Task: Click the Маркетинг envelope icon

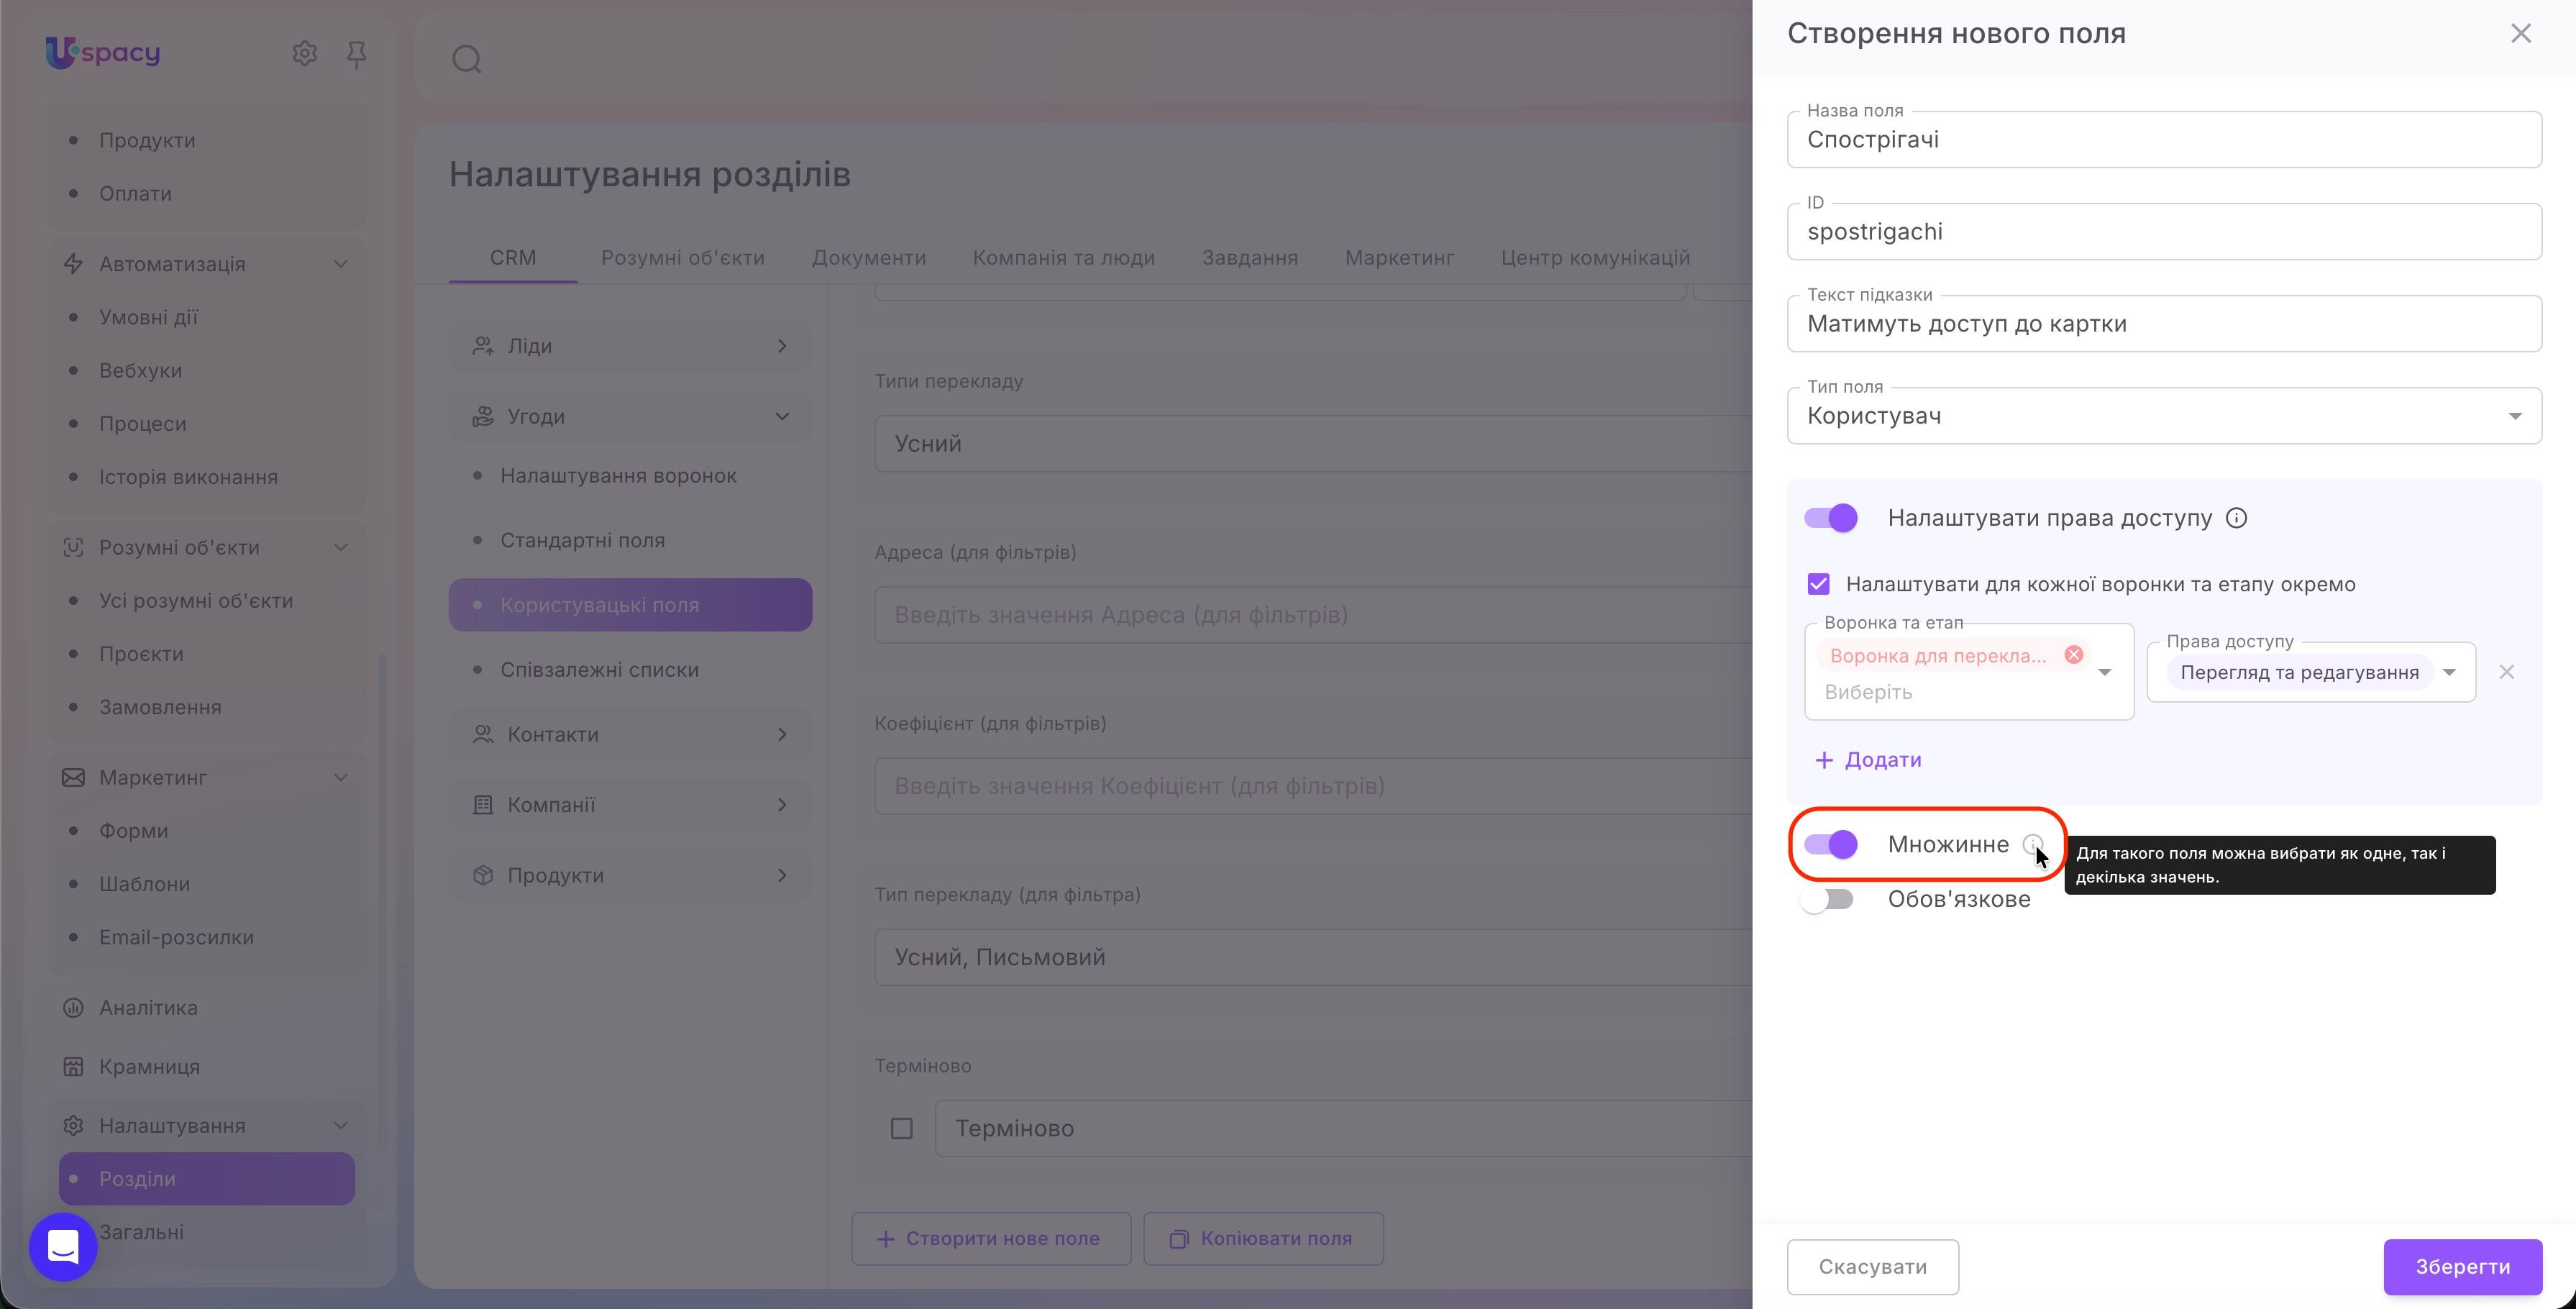Action: (x=73, y=777)
